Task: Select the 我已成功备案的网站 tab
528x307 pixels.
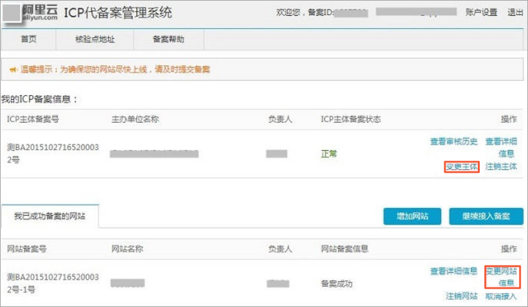Action: point(50,216)
